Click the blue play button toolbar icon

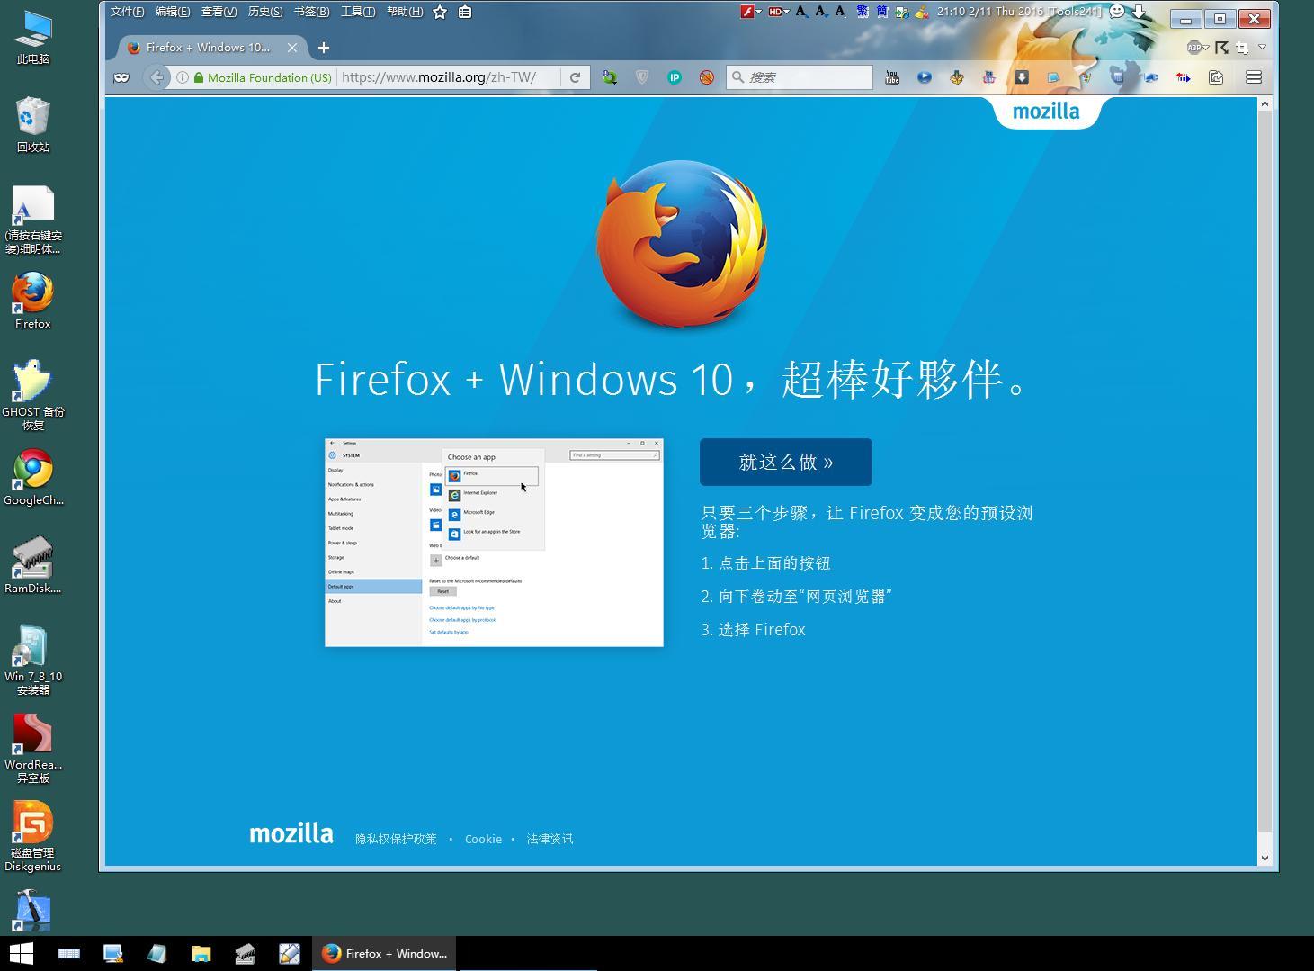[925, 77]
